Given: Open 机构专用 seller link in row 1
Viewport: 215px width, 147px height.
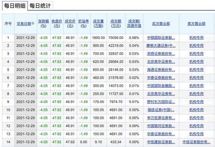Looking at the screenshot, I should click(196, 38).
